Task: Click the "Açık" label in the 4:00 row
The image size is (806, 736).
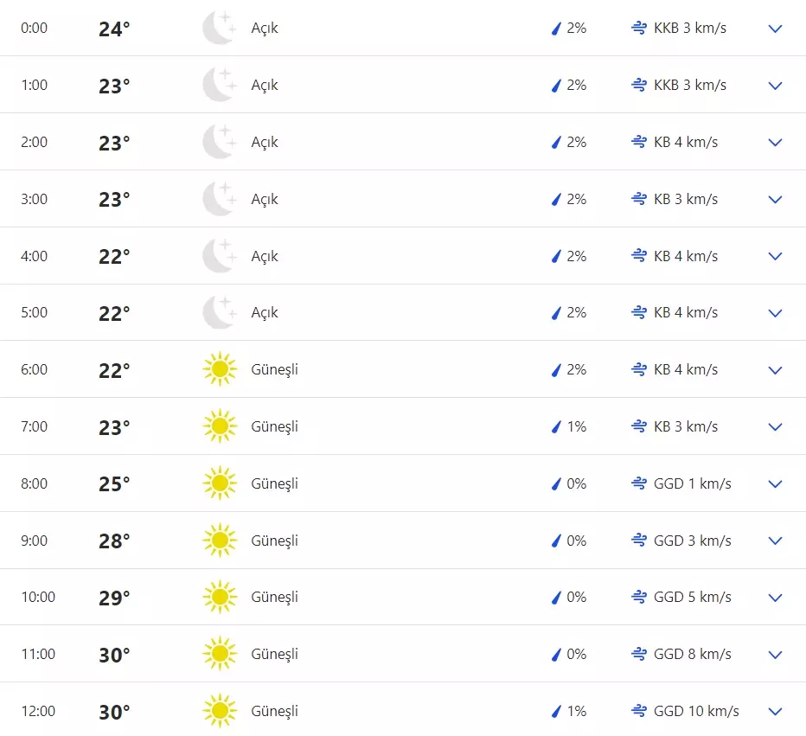Action: pos(265,256)
